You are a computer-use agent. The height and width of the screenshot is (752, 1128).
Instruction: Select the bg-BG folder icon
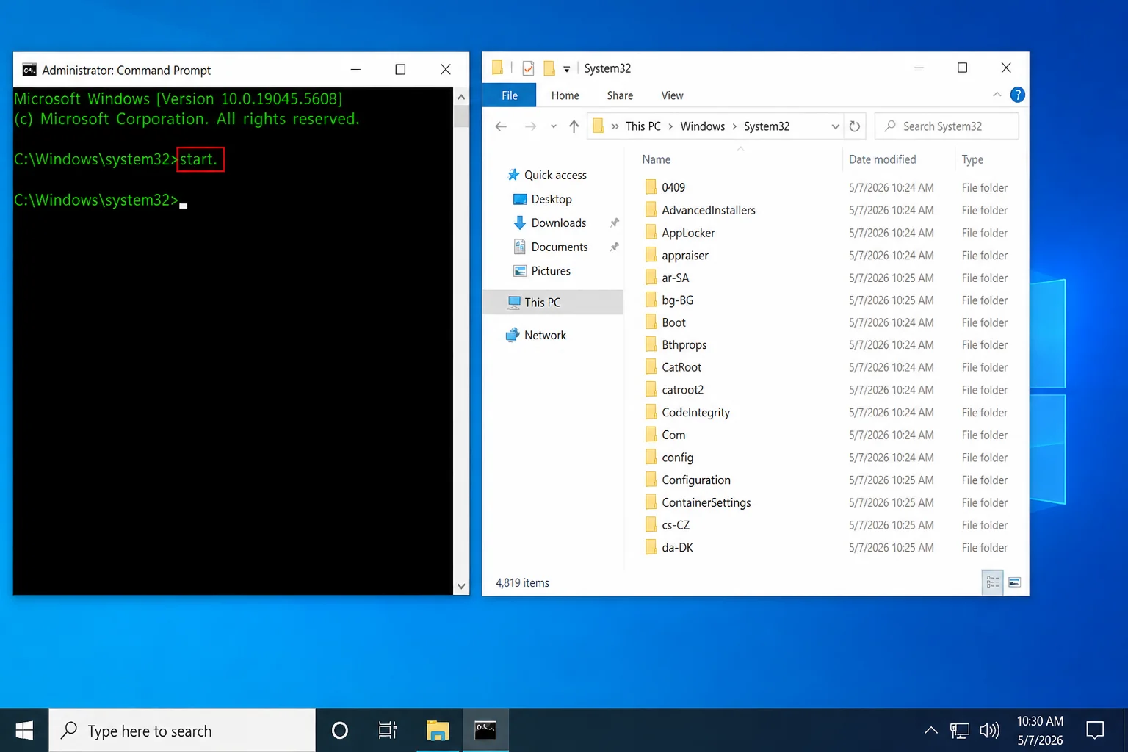coord(651,300)
